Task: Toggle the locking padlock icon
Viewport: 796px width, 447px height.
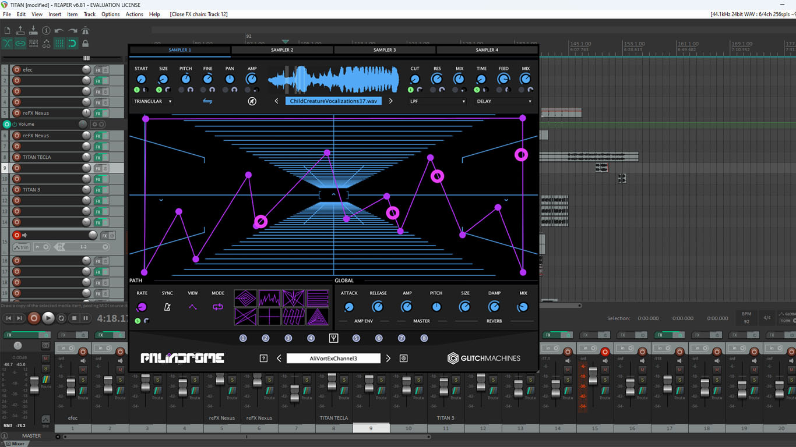Action: pyautogui.click(x=85, y=43)
